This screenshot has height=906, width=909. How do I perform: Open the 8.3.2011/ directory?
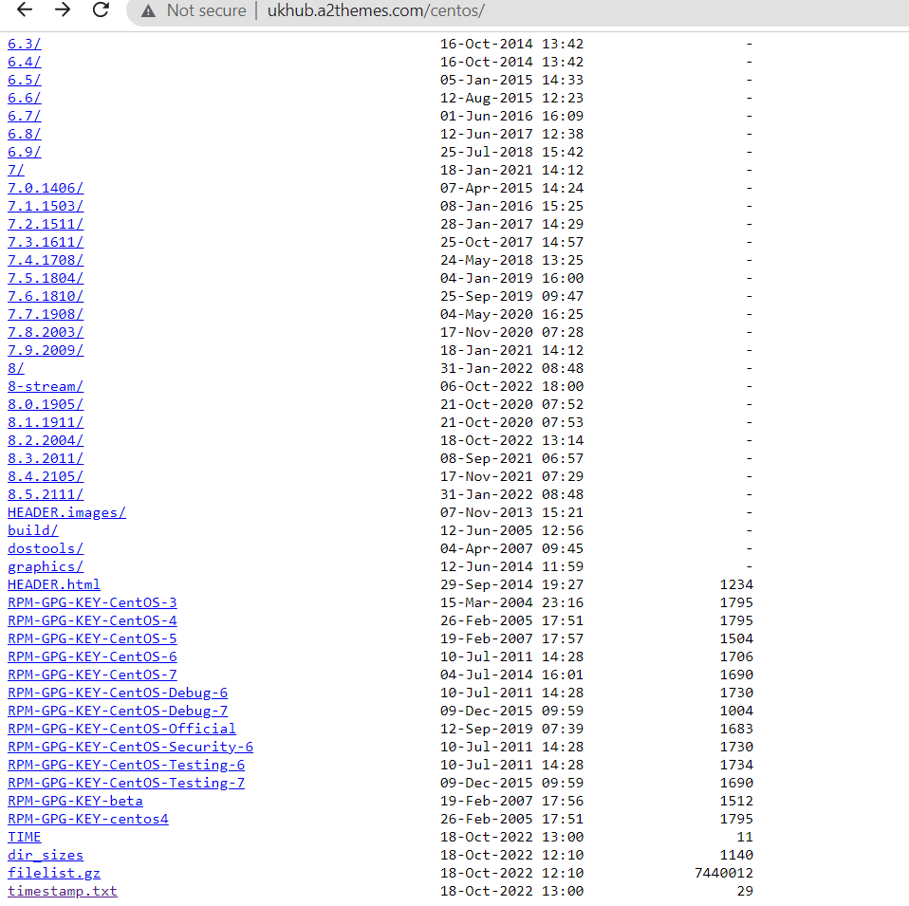46,458
